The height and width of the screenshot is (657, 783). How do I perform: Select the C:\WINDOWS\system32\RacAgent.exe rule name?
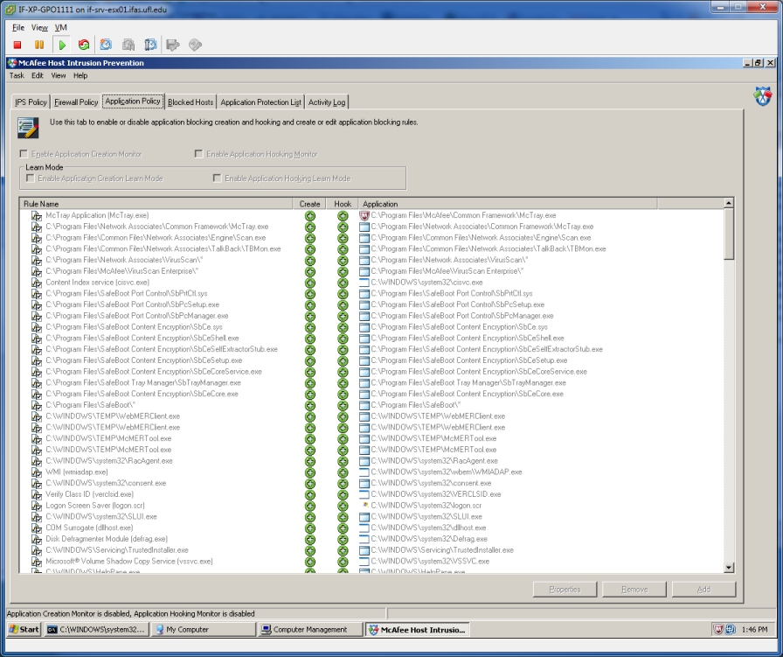pos(109,461)
